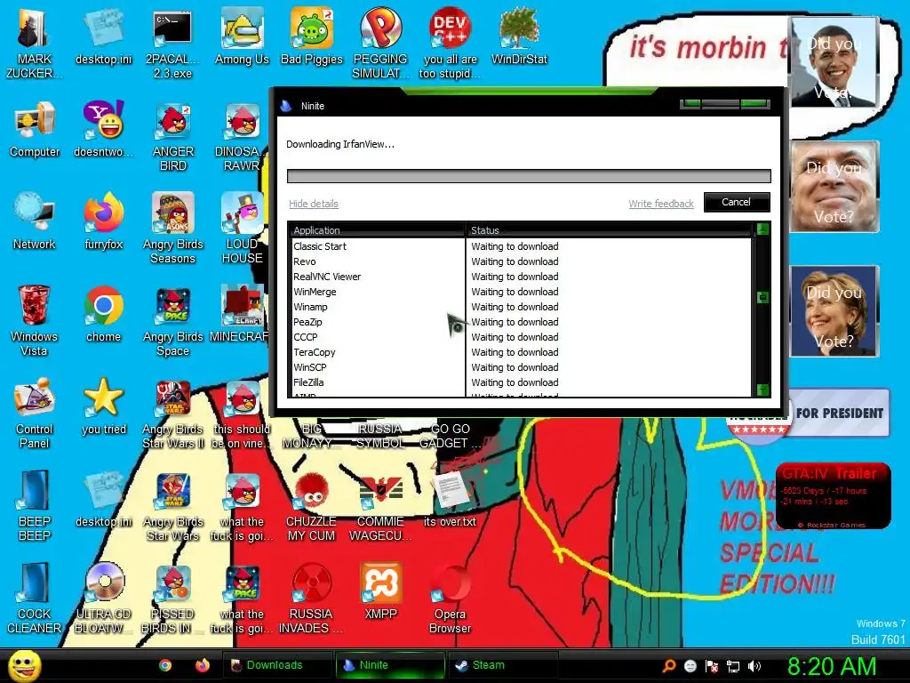Select the Angry Birds Seasons icon
The height and width of the screenshot is (683, 910).
tap(172, 228)
